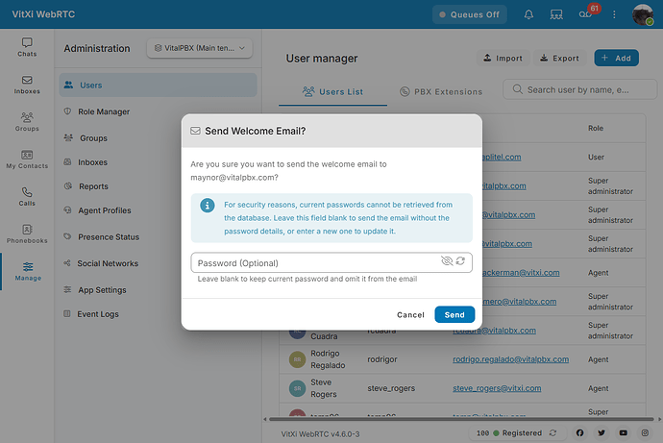This screenshot has height=443, width=663.
Task: Open the Groups sidebar section
Action: pos(27,122)
